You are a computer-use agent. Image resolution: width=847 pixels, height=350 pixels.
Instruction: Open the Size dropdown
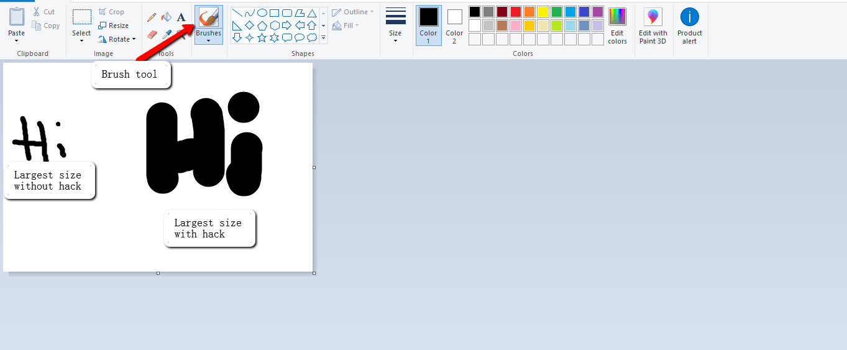pyautogui.click(x=395, y=25)
